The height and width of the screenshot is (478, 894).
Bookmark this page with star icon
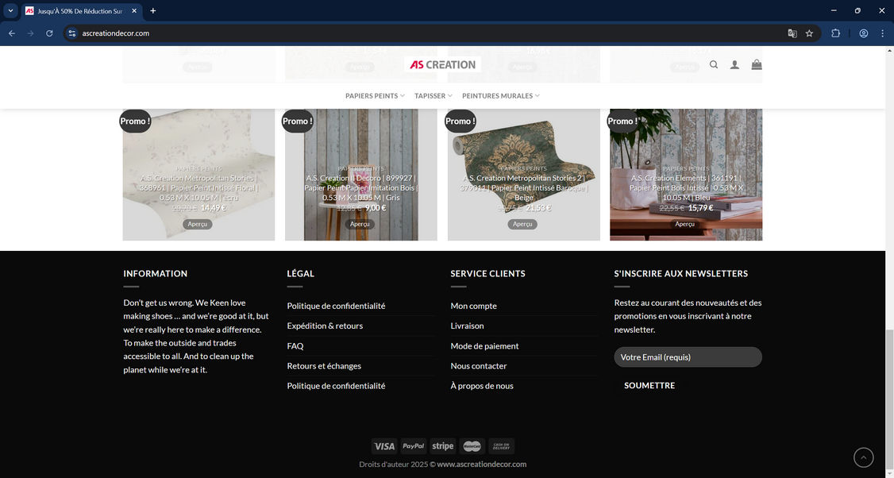809,33
